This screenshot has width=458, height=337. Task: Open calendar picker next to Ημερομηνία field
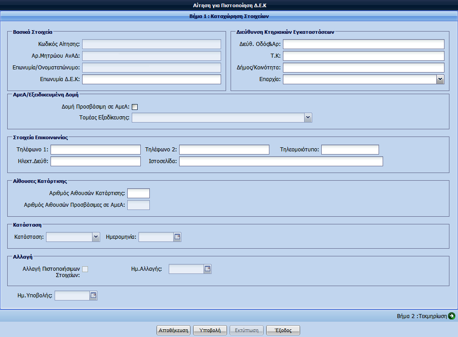[177, 237]
